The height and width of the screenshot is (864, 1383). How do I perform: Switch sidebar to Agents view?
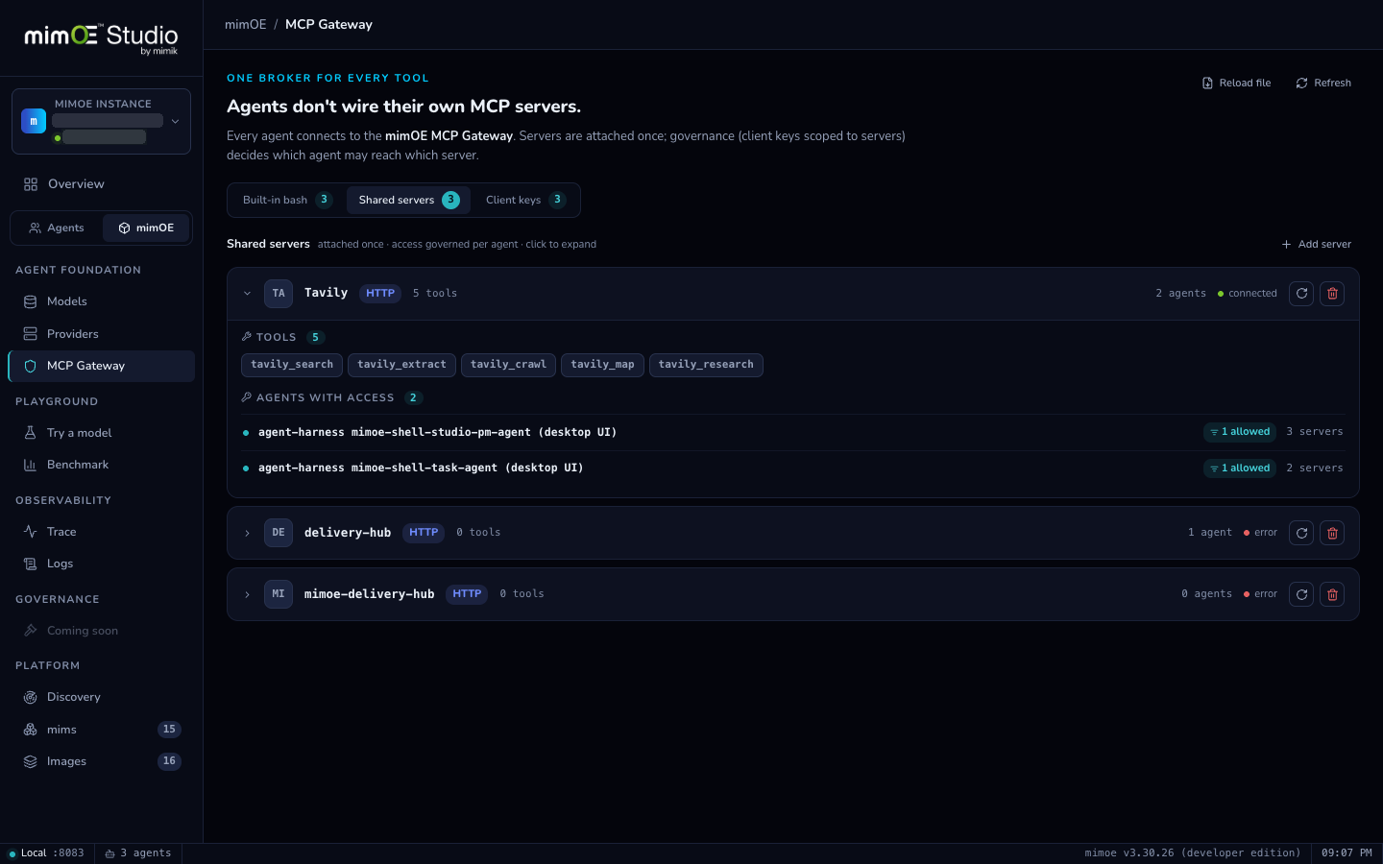tap(57, 228)
